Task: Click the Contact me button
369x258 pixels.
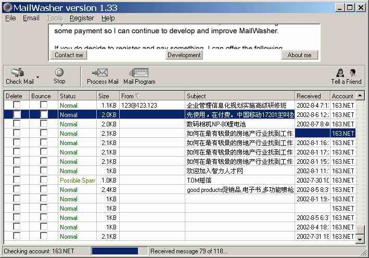Action: 69,55
